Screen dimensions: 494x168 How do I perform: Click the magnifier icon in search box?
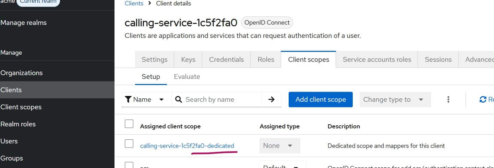[x=178, y=99]
